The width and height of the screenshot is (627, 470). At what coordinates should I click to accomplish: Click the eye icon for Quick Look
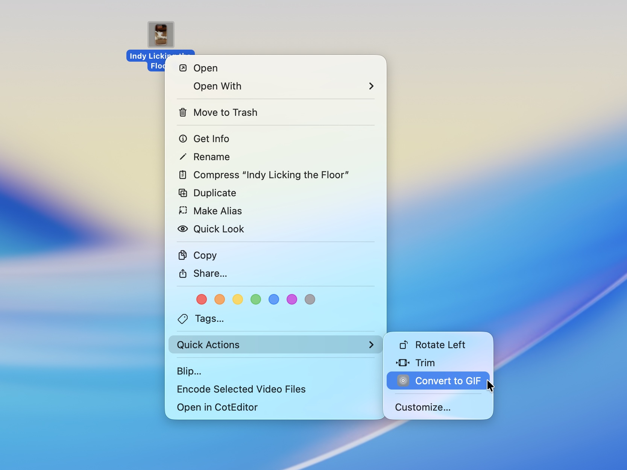coord(183,229)
